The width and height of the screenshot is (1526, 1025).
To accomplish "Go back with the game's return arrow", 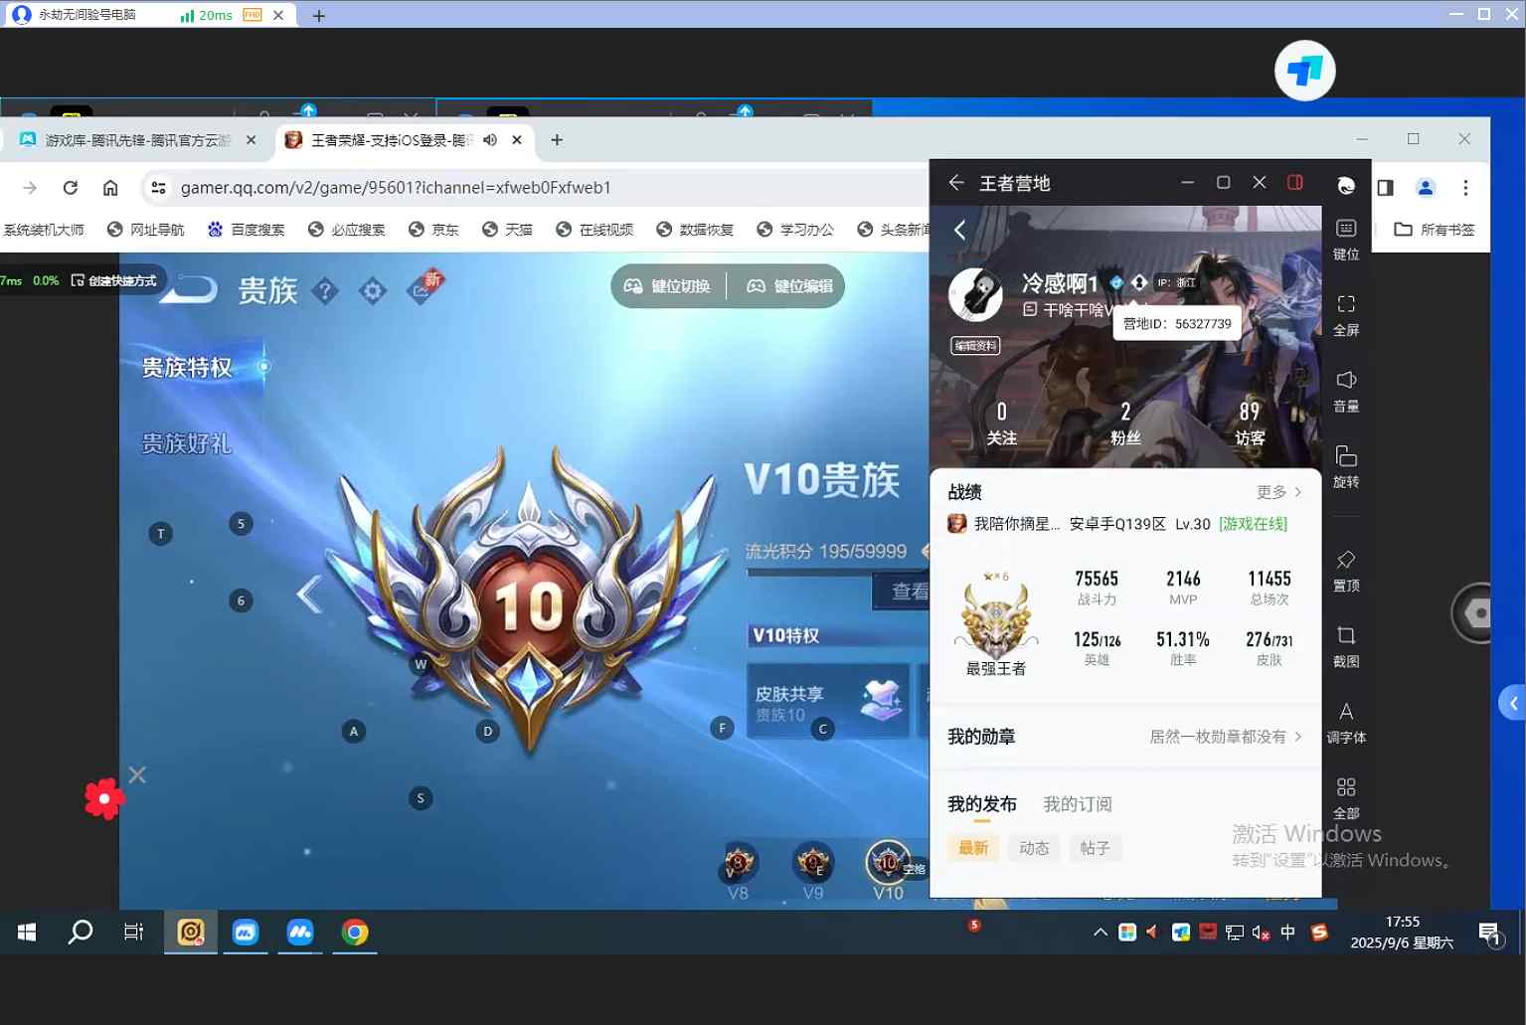I will (x=188, y=289).
